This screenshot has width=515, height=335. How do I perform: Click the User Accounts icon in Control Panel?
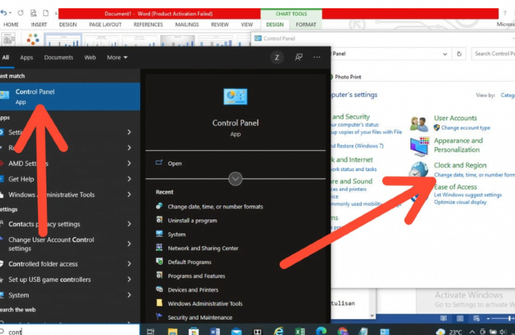point(418,124)
